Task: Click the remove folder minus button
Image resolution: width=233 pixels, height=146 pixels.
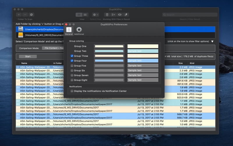Action: pos(25,15)
